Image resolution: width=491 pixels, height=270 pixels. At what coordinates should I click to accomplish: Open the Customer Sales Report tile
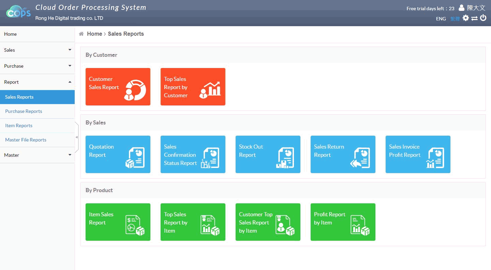click(118, 87)
